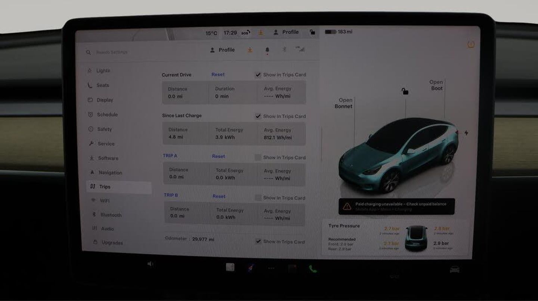Tap the orange tyre pressure warning icon

[x=471, y=45]
